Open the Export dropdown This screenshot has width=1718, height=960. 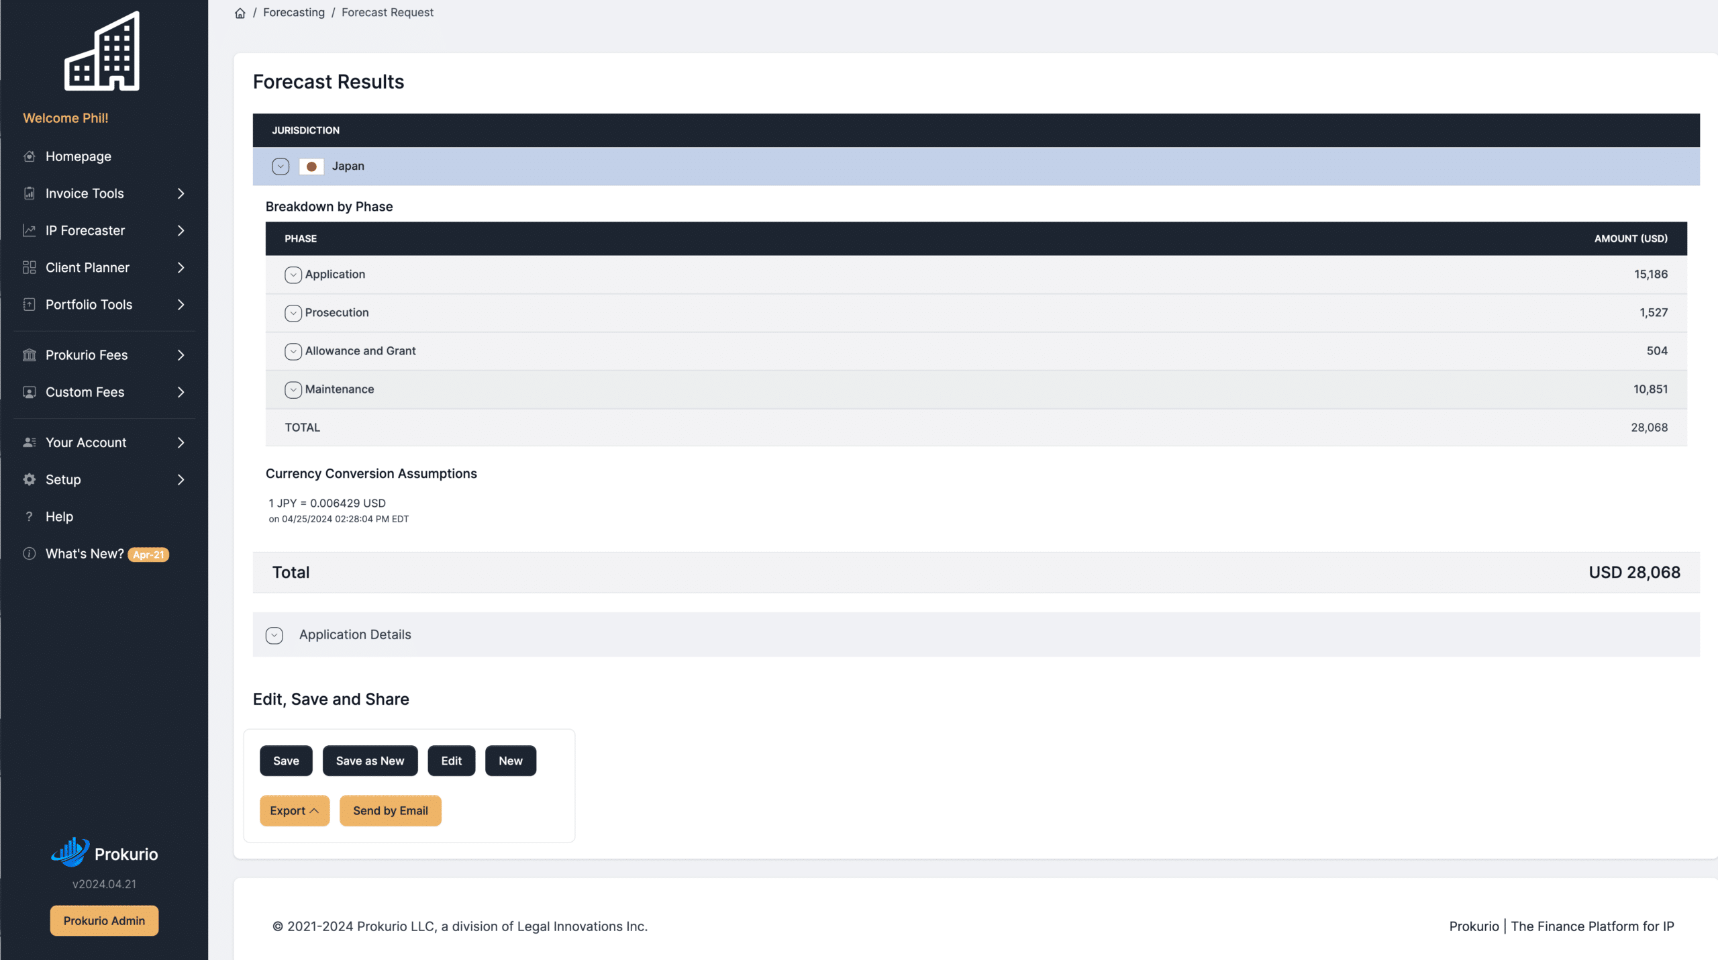pos(295,810)
